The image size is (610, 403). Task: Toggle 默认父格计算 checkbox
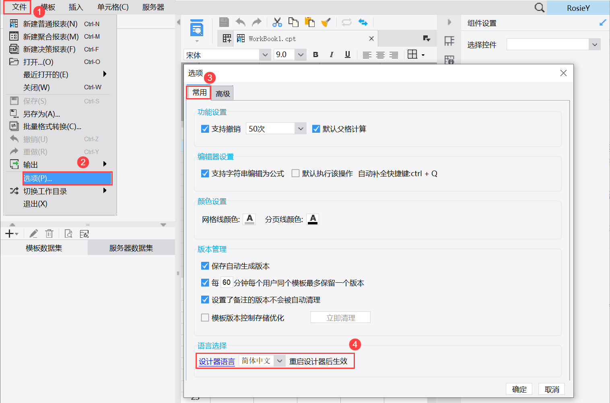click(x=316, y=129)
